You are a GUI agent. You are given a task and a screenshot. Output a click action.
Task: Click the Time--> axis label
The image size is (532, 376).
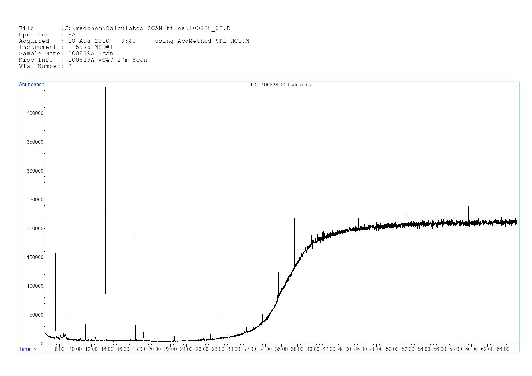point(28,349)
